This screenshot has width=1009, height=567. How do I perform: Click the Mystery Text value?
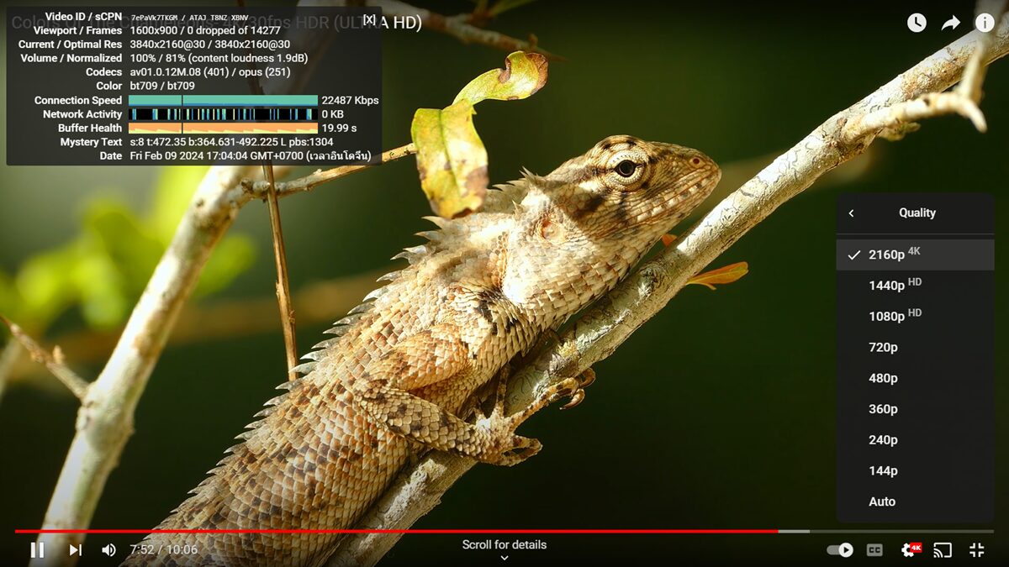coord(232,142)
